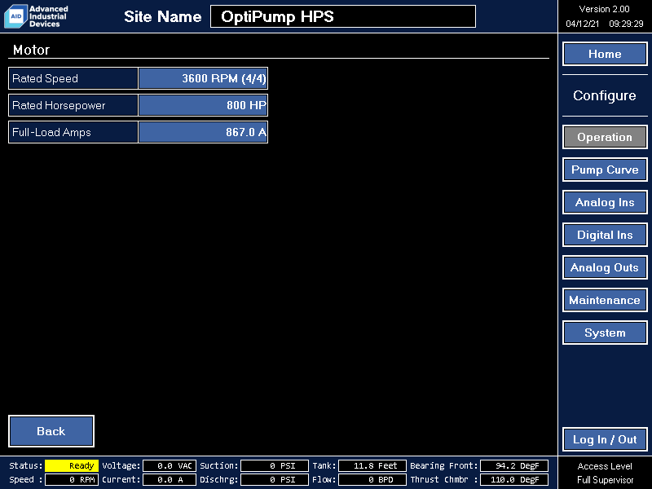Click the Advanced Industrial Devices logo
Viewport: 652px width, 489px height.
[36, 16]
